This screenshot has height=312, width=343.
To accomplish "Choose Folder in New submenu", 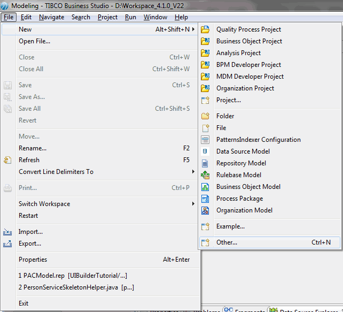I will [270, 116].
